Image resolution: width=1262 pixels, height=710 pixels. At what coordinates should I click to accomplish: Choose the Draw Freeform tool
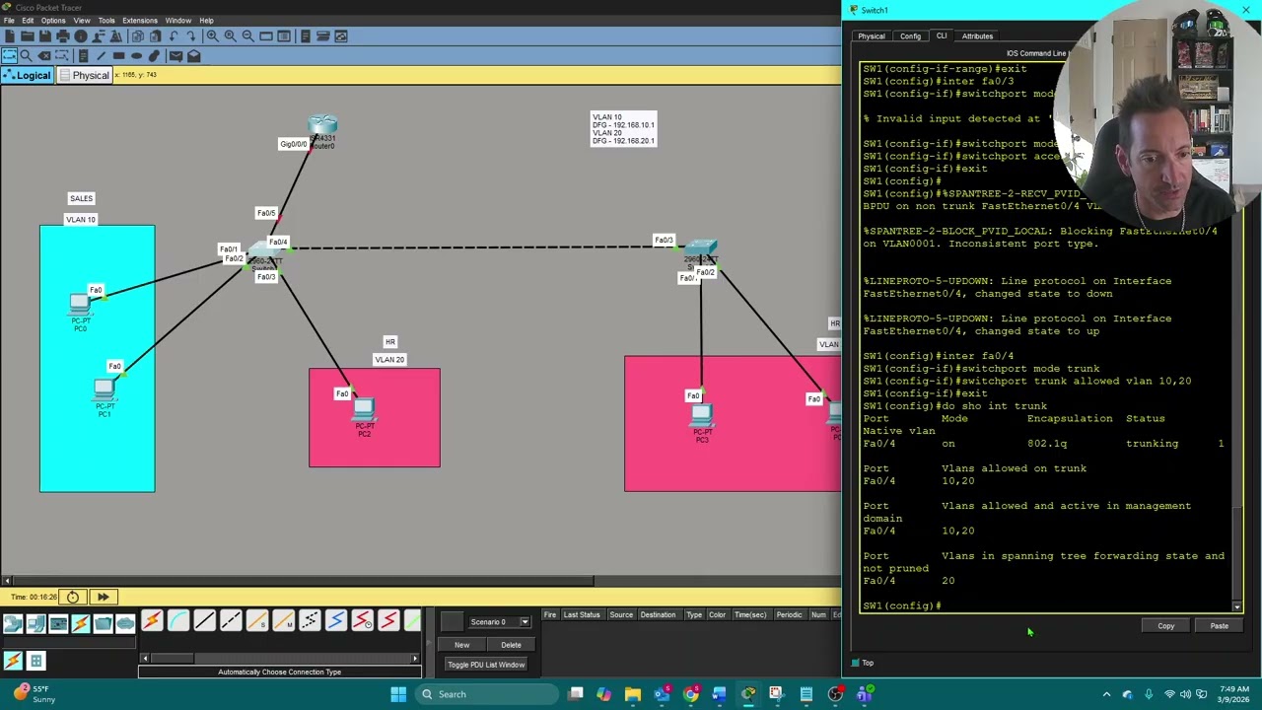point(154,56)
